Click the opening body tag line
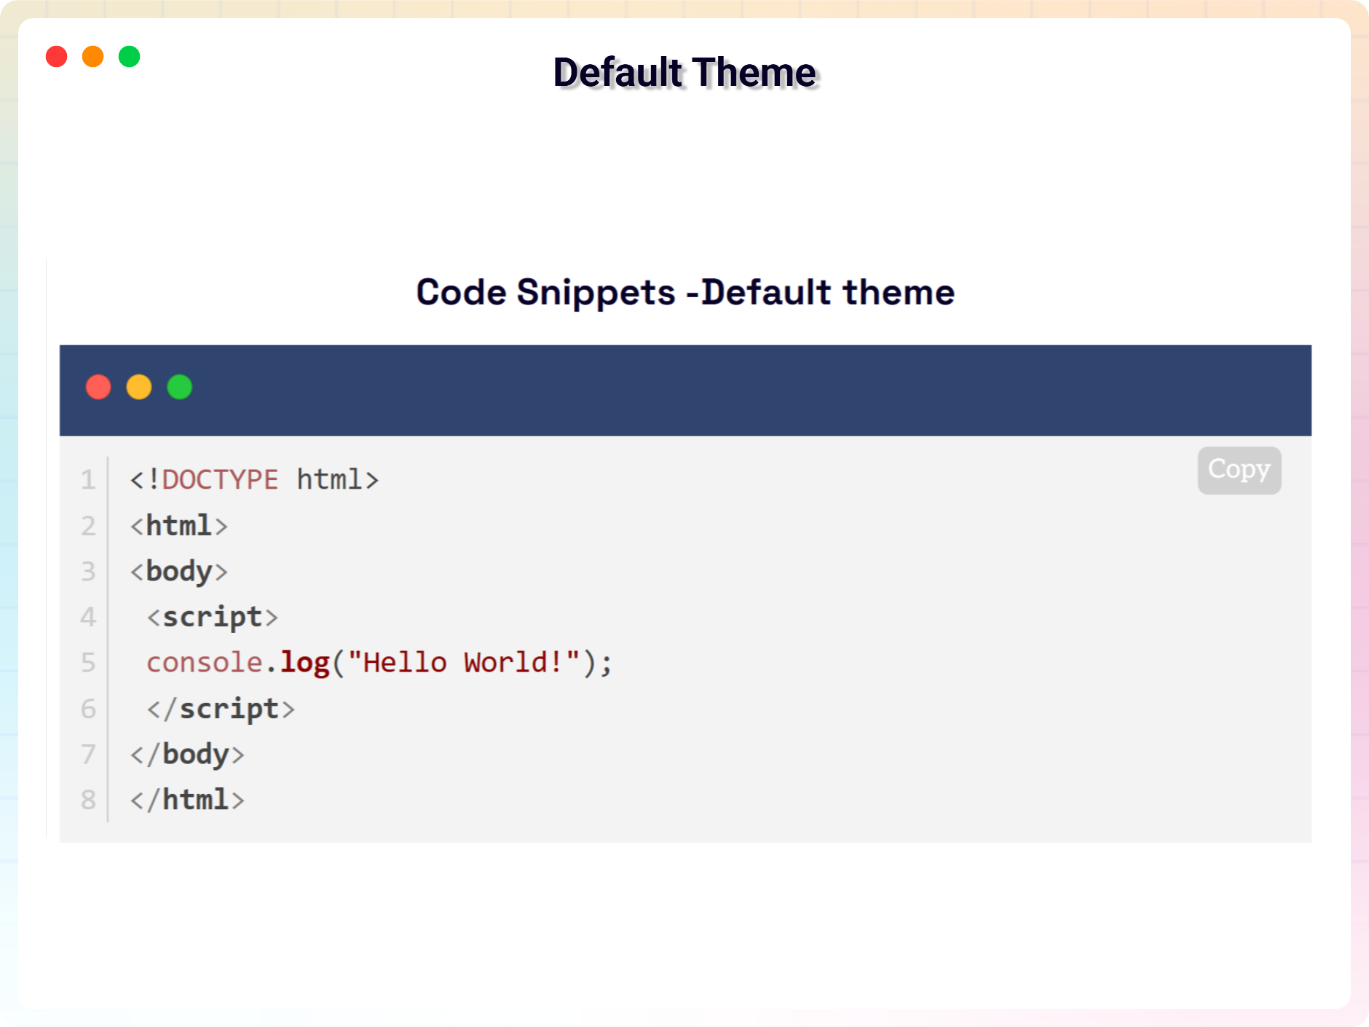Screen dimensions: 1369x1027 coord(178,572)
